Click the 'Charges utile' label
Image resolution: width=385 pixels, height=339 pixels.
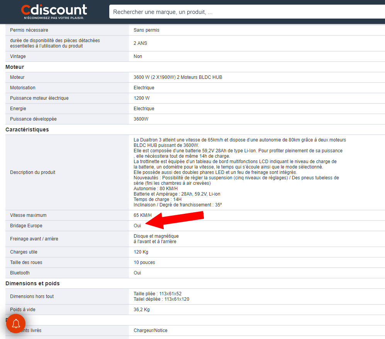pos(24,252)
